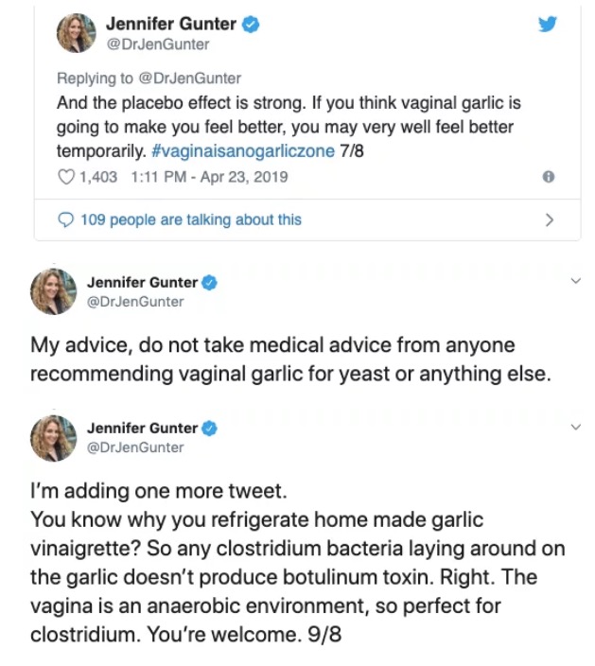This screenshot has width=595, height=666.
Task: Open dropdown arrow on medical advice tweet
Action: pos(574,281)
